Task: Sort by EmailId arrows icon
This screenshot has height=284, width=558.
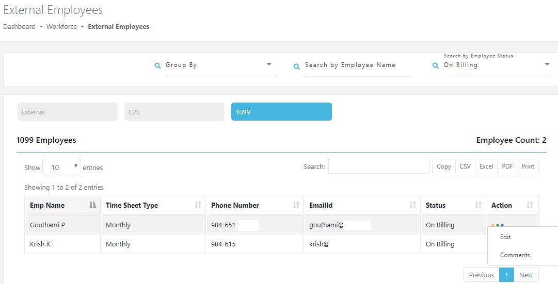Action: pyautogui.click(x=412, y=205)
